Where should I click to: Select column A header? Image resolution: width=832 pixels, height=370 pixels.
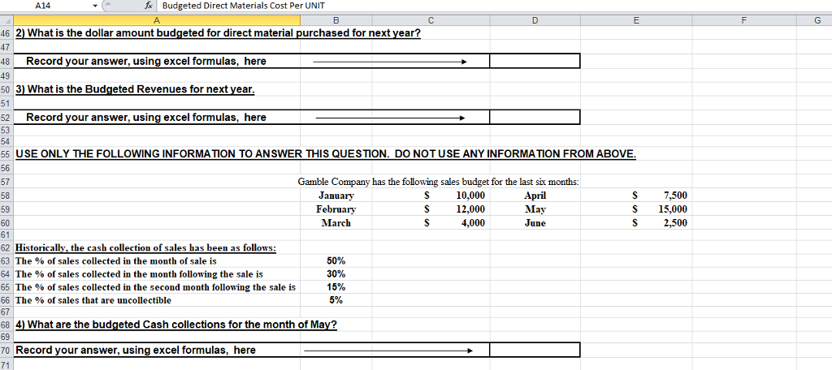coord(156,20)
